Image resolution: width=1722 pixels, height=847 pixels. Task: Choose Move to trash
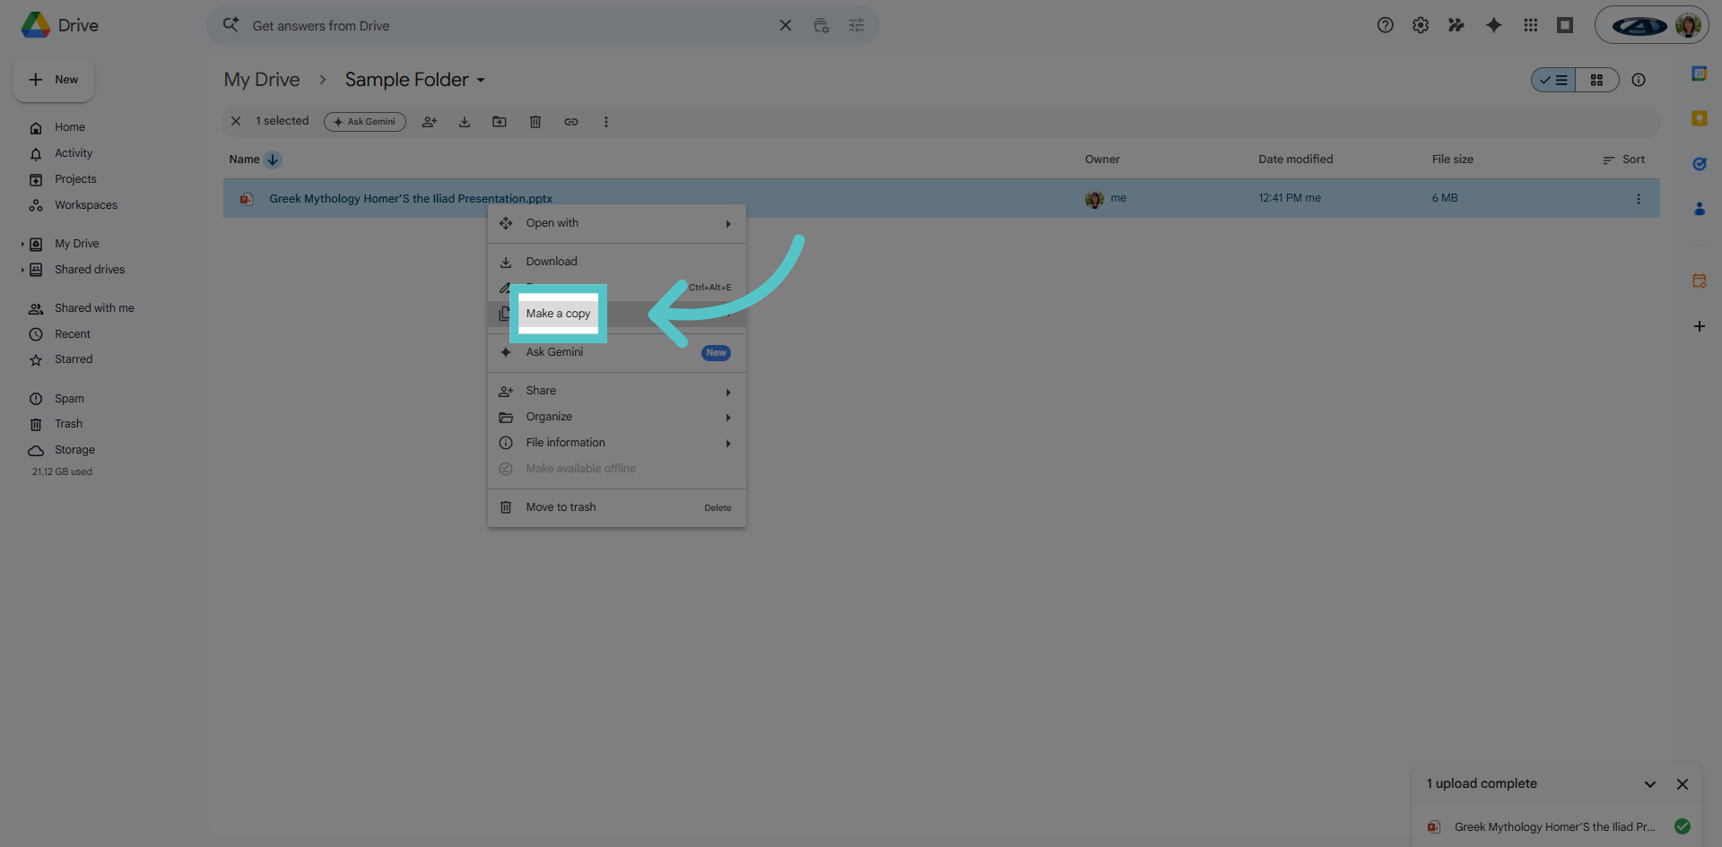(x=617, y=507)
